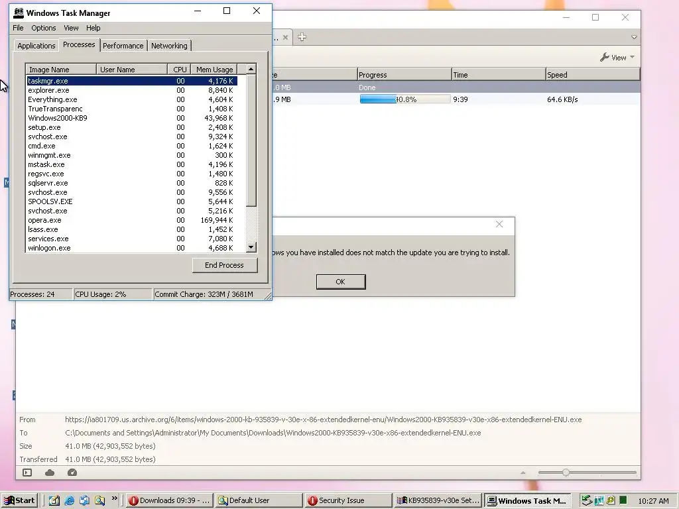The width and height of the screenshot is (679, 509).
Task: Select the taskmgr.exe process row
Action: [132, 81]
